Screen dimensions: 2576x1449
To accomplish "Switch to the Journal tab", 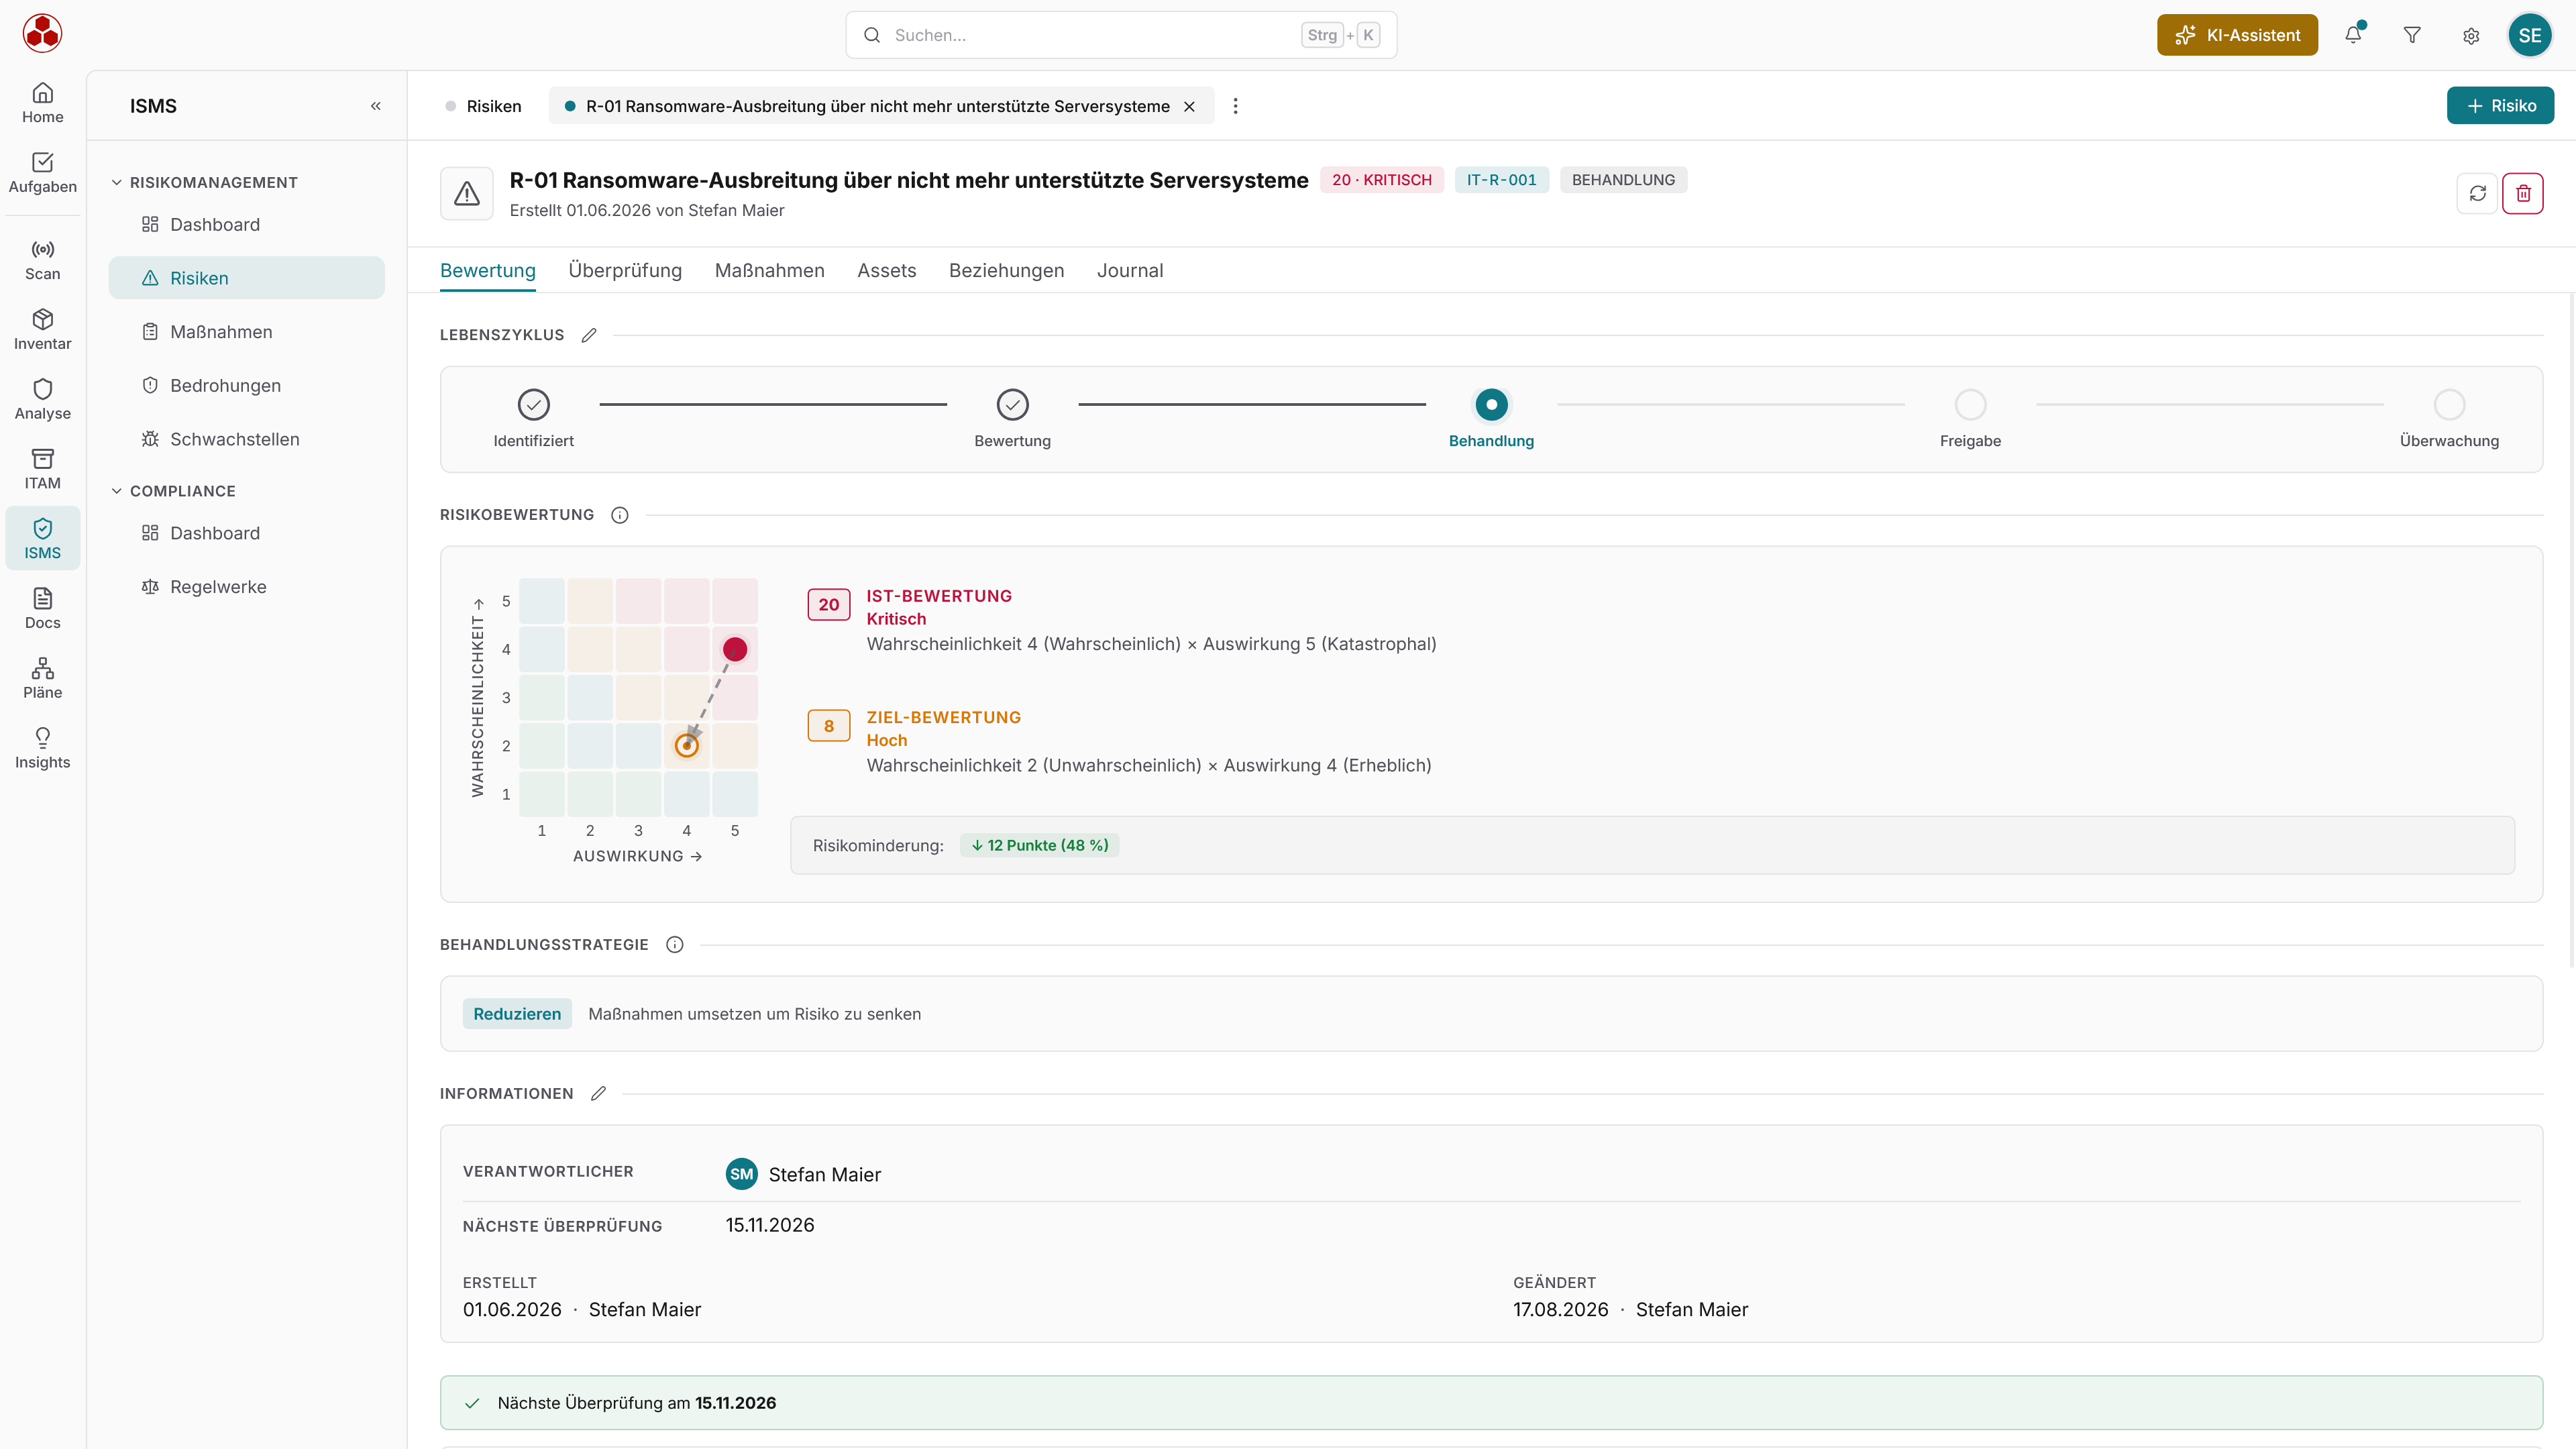I will click(1130, 270).
